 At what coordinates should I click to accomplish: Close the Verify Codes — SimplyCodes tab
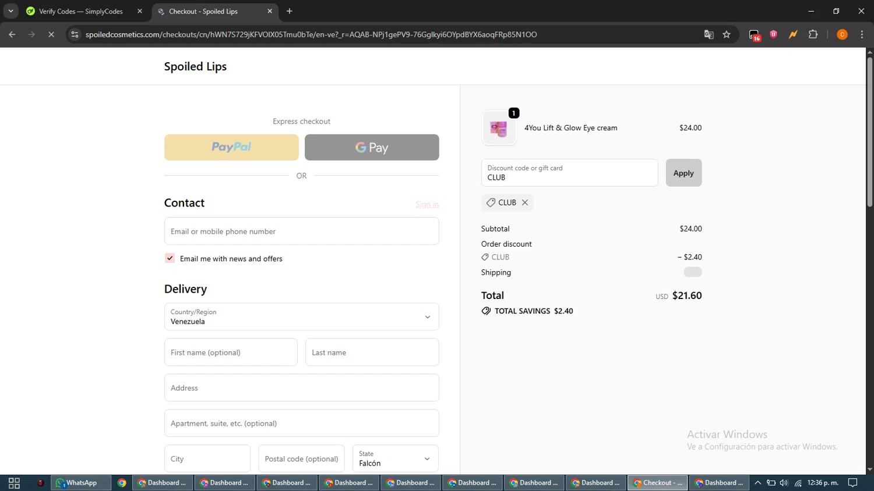[x=140, y=11]
